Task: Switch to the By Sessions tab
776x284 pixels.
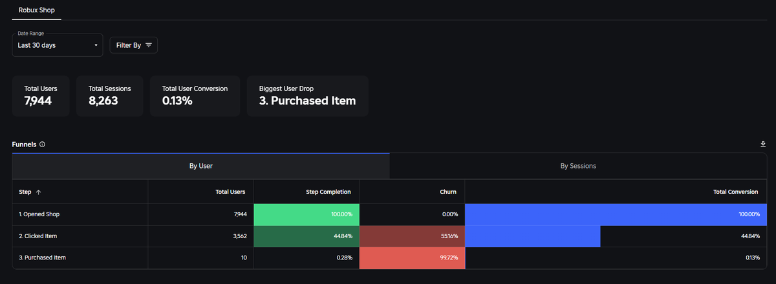Action: tap(578, 166)
